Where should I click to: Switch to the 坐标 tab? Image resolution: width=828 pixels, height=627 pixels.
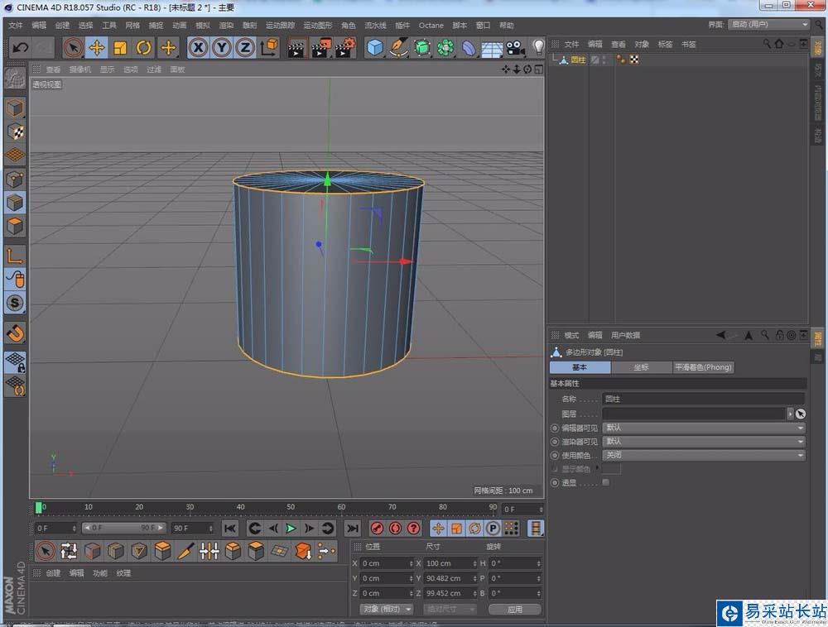point(640,367)
